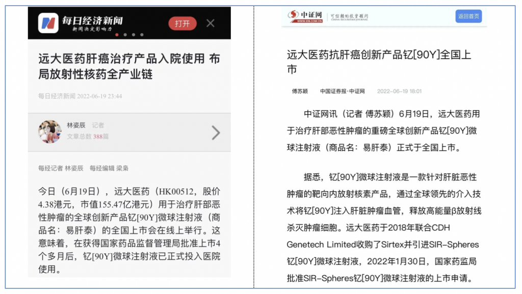Click the text 据悉 starting the second paragraph

coord(312,177)
